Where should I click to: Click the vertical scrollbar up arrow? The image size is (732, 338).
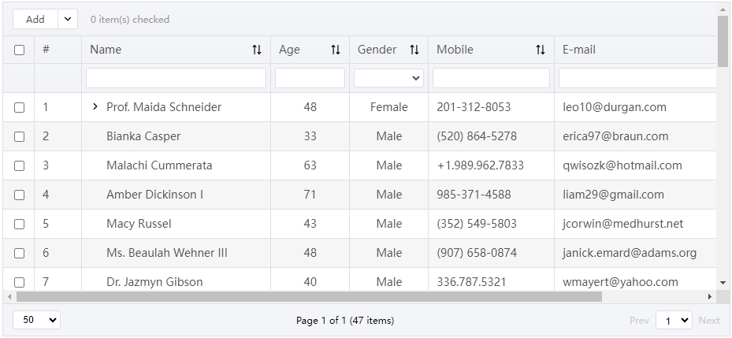[723, 9]
